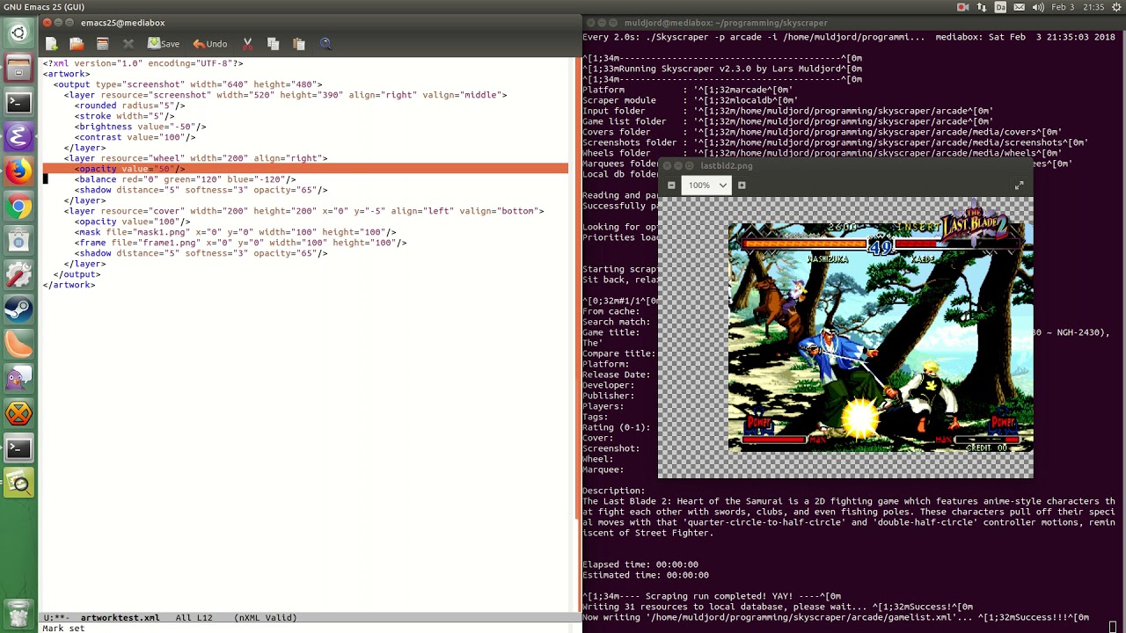Image resolution: width=1126 pixels, height=633 pixels.
Task: Open orange X app icon in launcher
Action: 18,414
